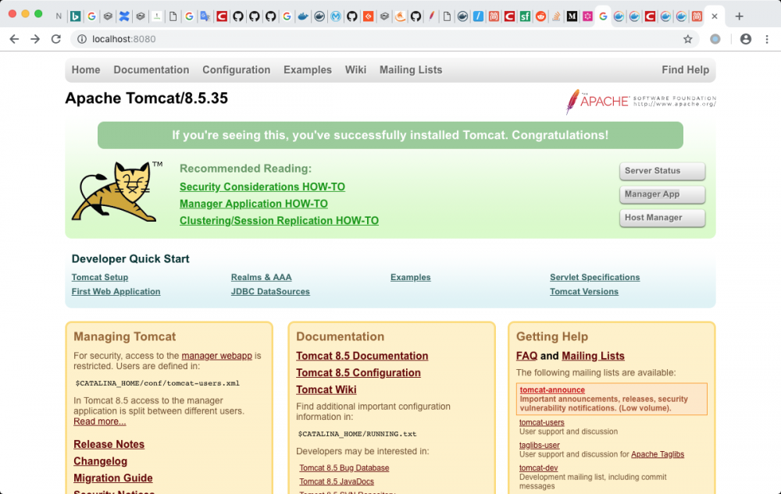
Task: Click the browser forward arrow
Action: (35, 39)
